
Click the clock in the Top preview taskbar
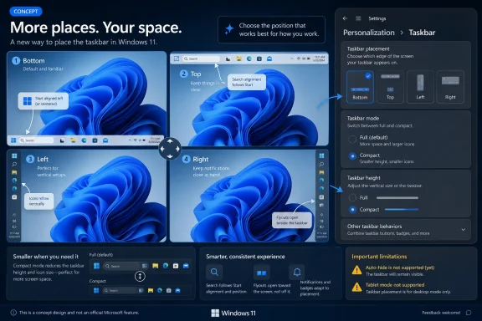(x=320, y=59)
